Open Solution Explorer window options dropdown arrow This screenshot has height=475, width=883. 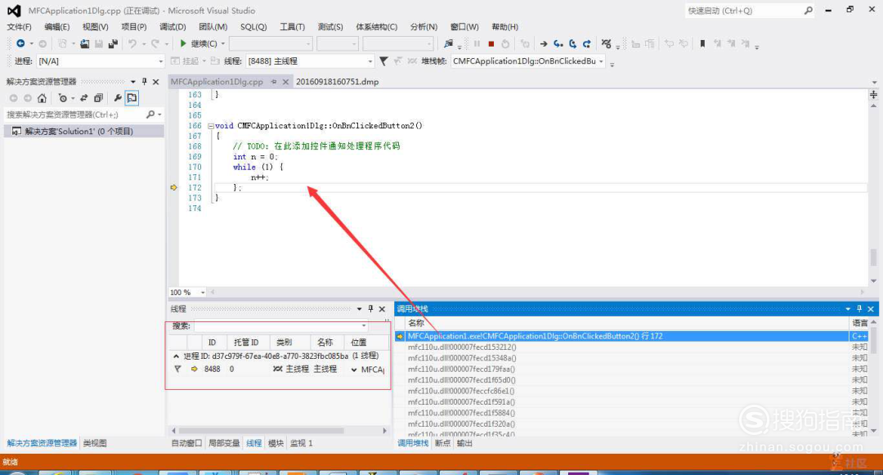pyautogui.click(x=133, y=82)
